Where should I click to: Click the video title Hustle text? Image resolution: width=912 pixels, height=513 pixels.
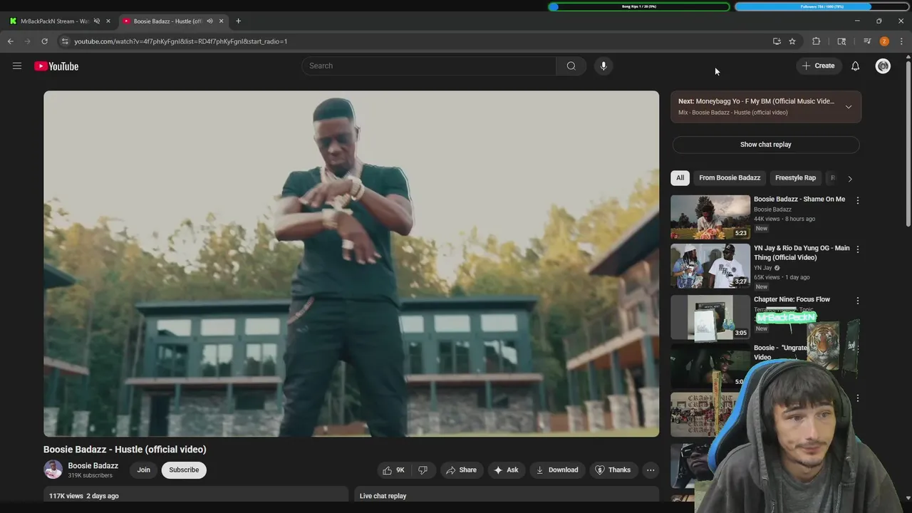coord(125,449)
